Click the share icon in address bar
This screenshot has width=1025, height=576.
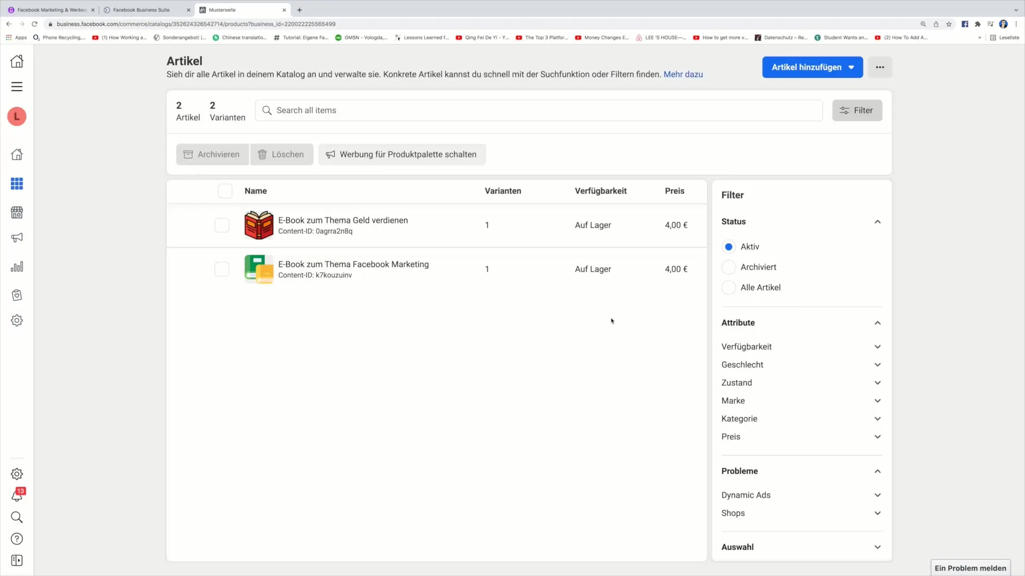pyautogui.click(x=936, y=24)
